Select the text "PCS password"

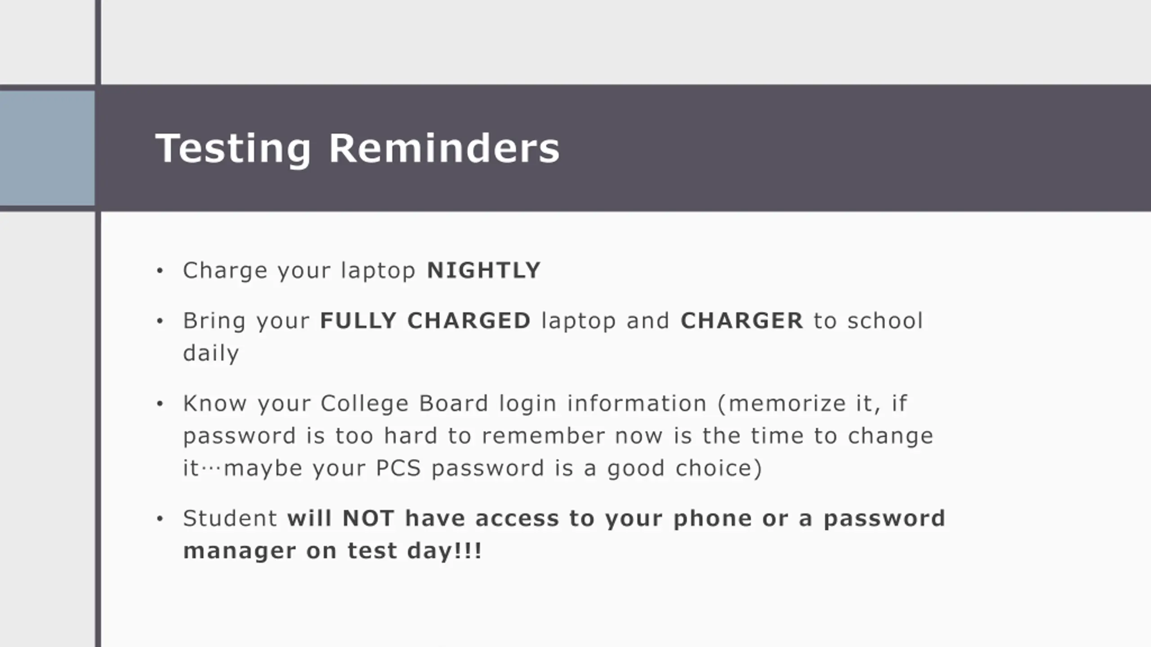(x=460, y=468)
